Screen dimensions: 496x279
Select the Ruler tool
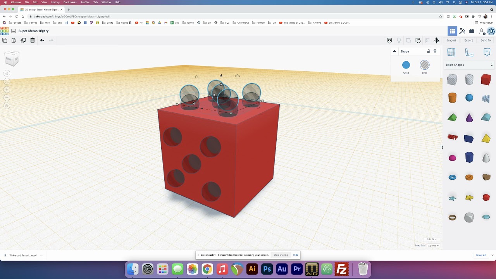click(469, 52)
